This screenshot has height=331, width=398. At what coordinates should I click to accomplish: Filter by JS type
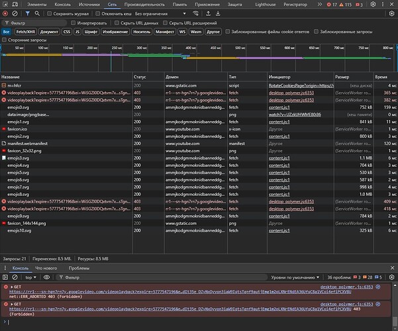coord(77,32)
